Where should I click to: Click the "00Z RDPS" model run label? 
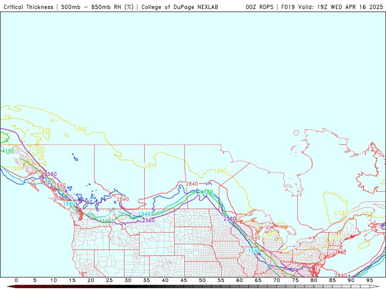(259, 7)
